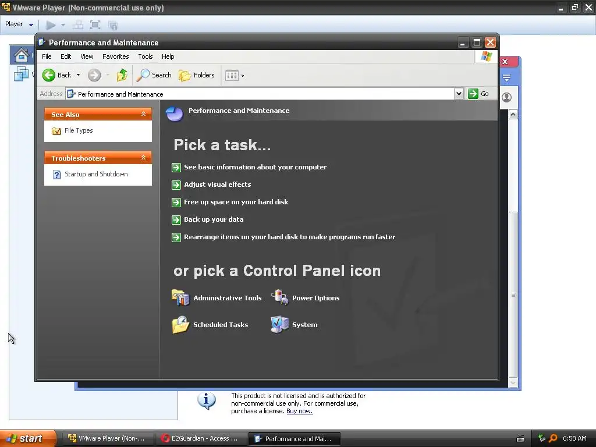The width and height of the screenshot is (596, 447).
Task: Click back window scrollbar up arrow
Action: coord(513,115)
